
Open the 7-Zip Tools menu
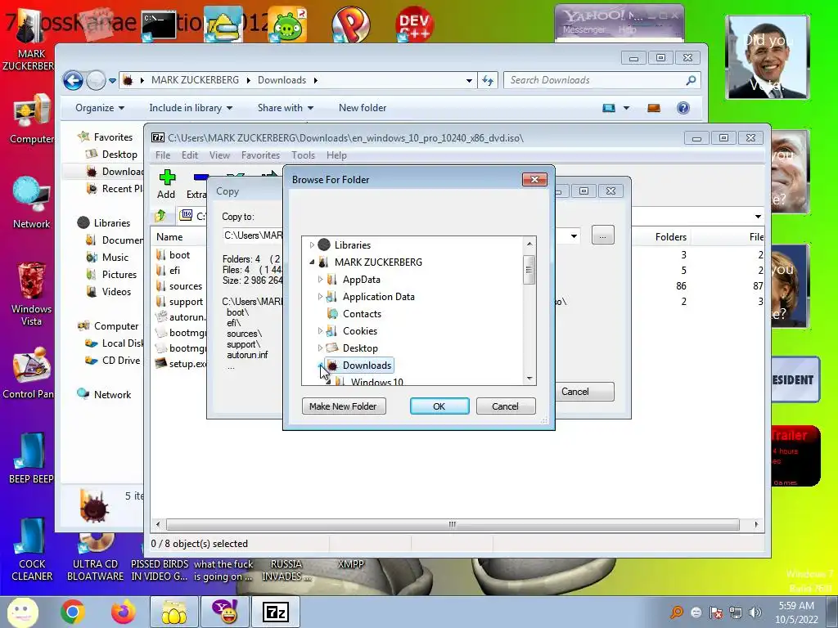pyautogui.click(x=303, y=155)
